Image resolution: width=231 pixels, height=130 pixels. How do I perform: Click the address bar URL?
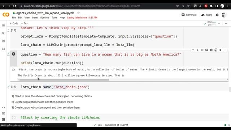pos(82,6)
